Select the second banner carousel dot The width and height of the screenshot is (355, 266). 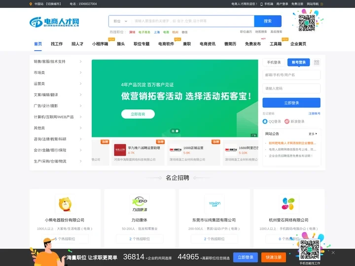click(177, 131)
